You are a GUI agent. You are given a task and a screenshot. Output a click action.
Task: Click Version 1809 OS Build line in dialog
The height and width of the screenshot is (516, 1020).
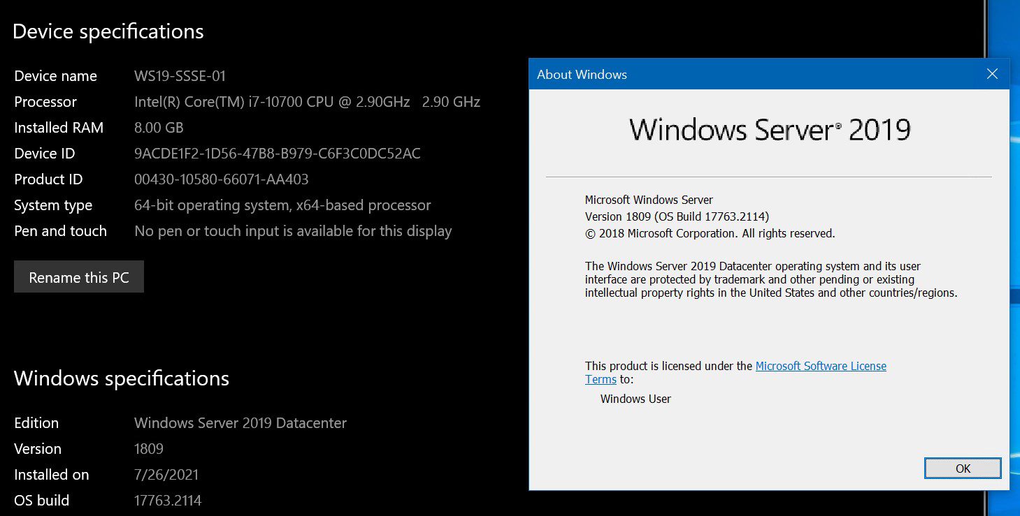click(677, 216)
